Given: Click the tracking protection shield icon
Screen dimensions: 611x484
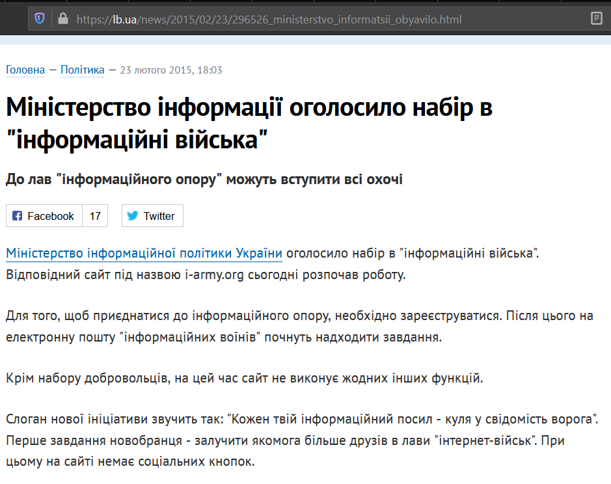Looking at the screenshot, I should pyautogui.click(x=40, y=18).
